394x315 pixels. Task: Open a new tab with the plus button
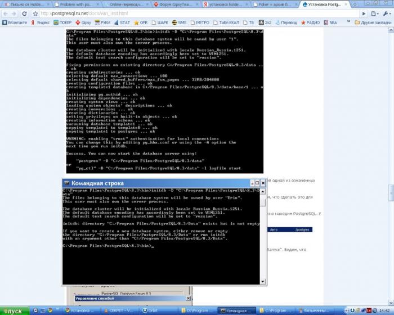(355, 4)
